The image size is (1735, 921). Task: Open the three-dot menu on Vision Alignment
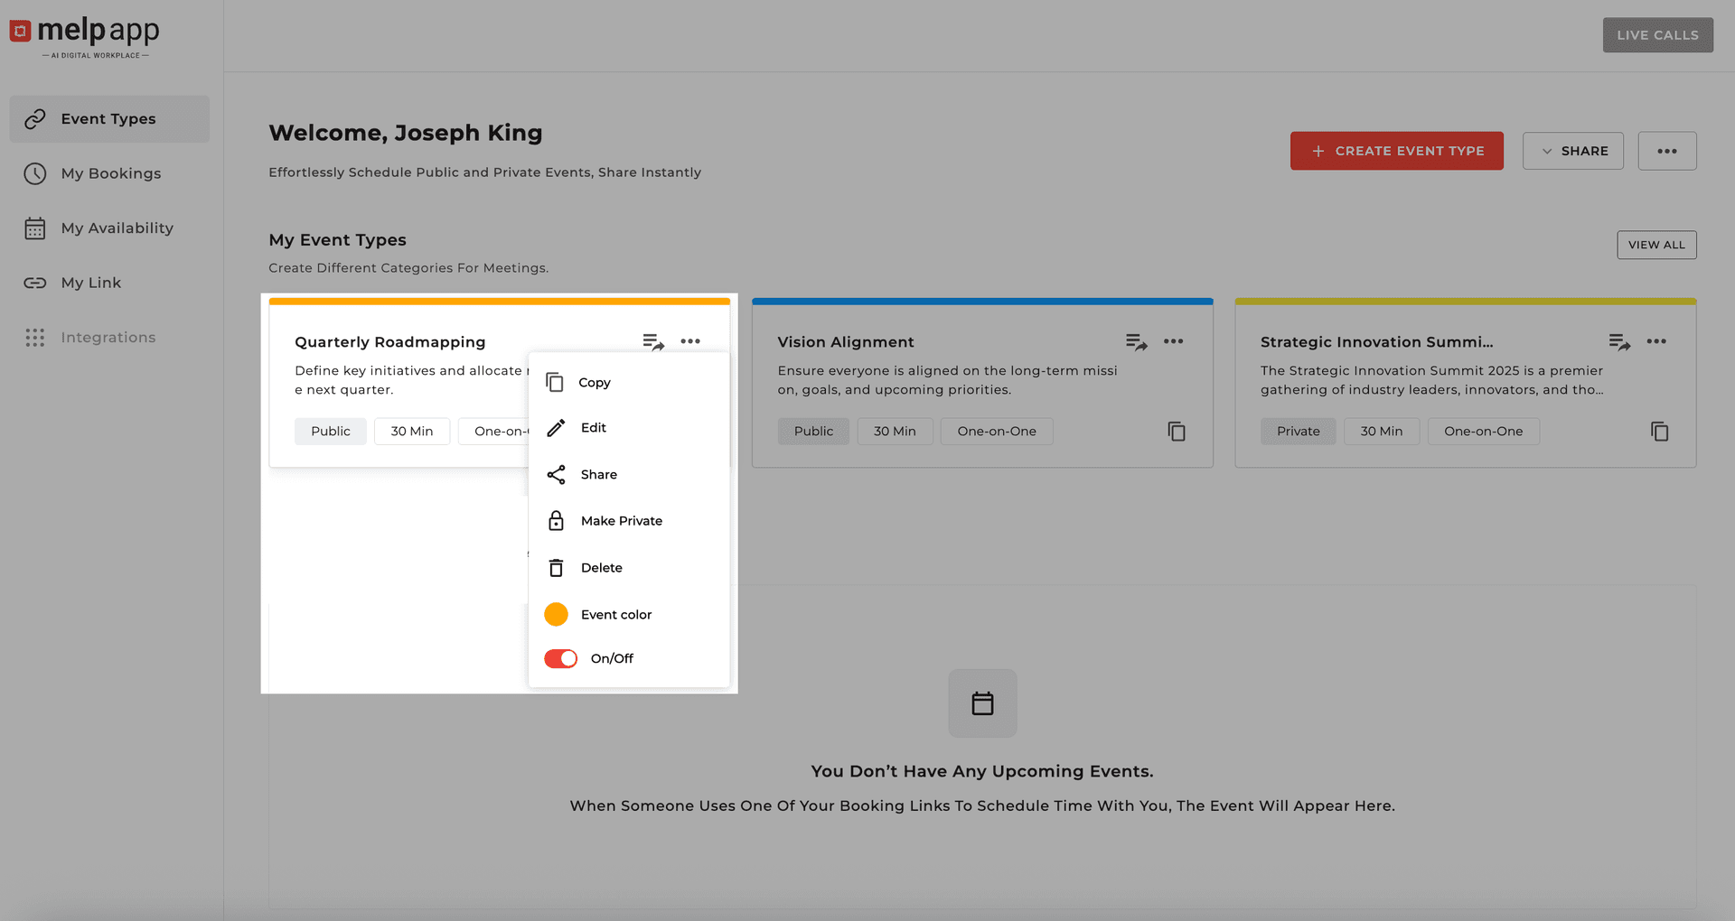(1174, 341)
